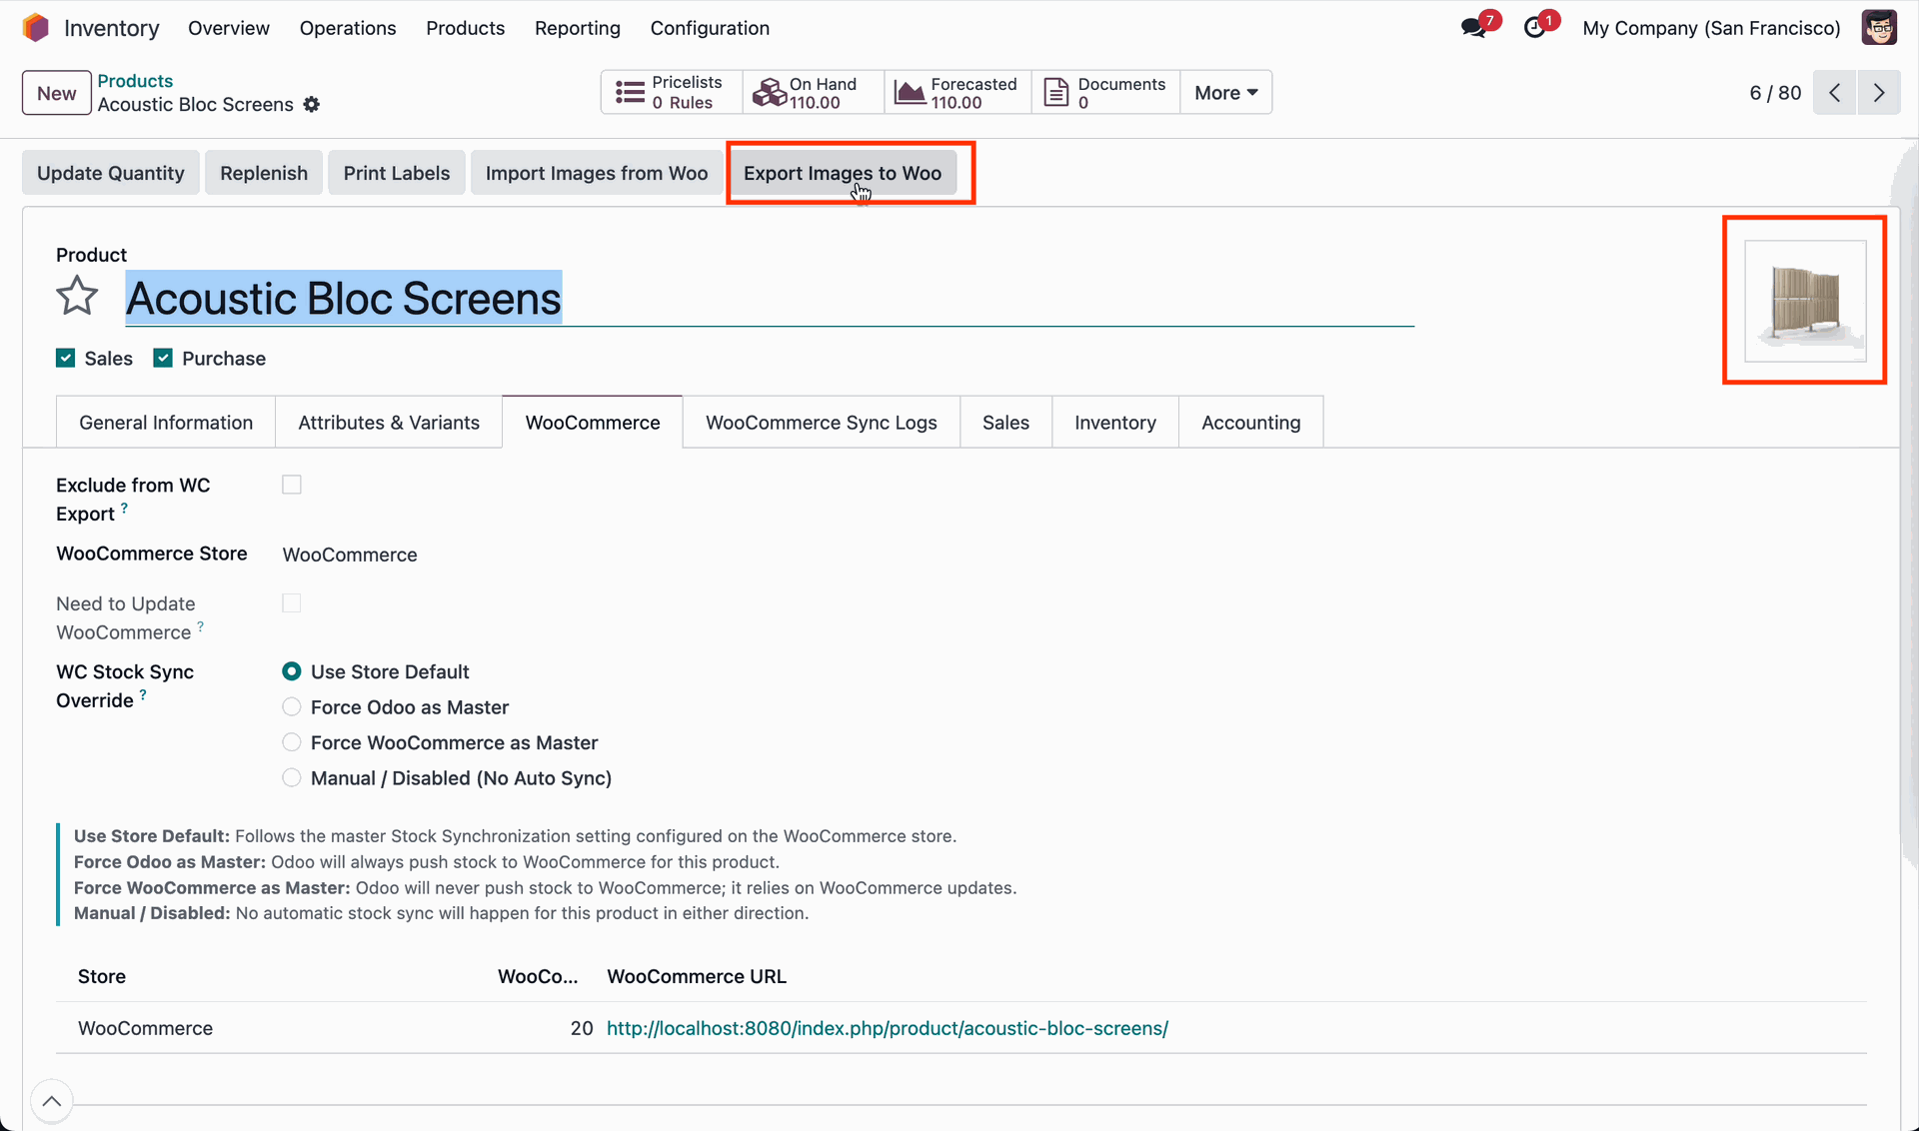Open the gear actions menu beside product name

click(x=312, y=105)
